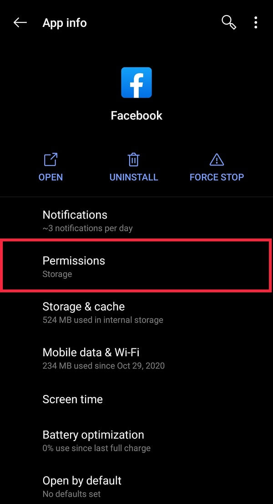This screenshot has height=504, width=273.
Task: Tap the trash Uninstall icon
Action: (x=133, y=159)
